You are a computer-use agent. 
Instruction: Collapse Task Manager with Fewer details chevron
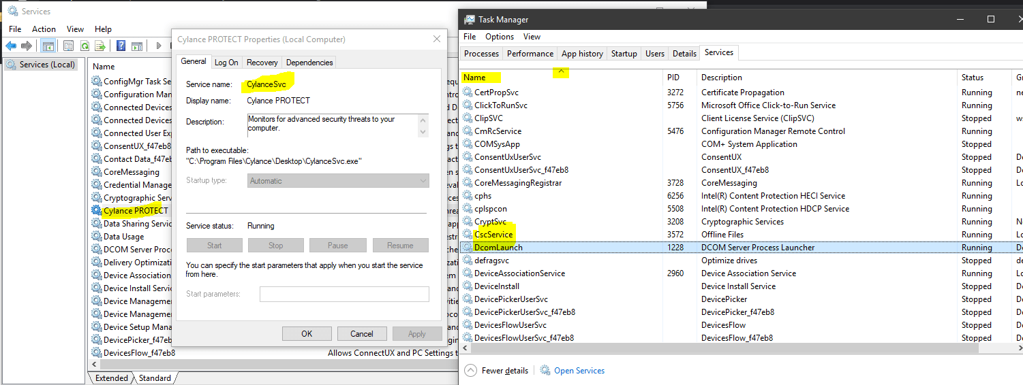point(470,371)
